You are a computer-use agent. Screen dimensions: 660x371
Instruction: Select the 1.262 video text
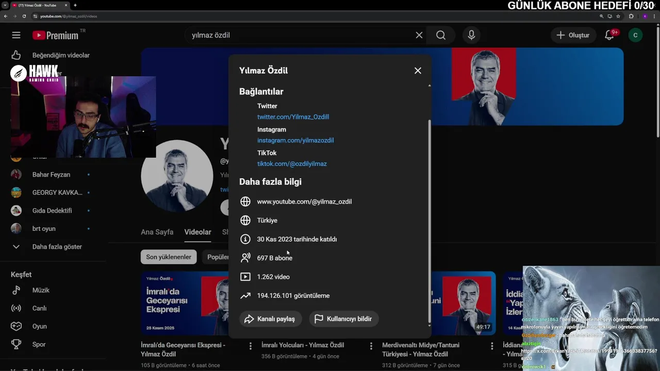(273, 277)
